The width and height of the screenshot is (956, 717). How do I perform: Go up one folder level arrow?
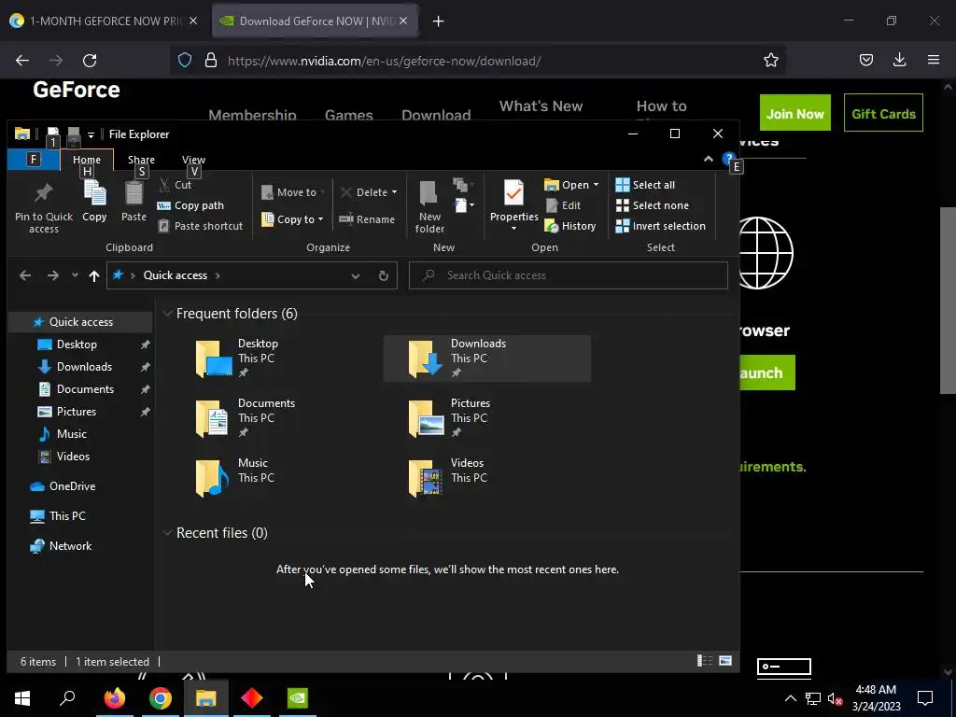(x=94, y=275)
